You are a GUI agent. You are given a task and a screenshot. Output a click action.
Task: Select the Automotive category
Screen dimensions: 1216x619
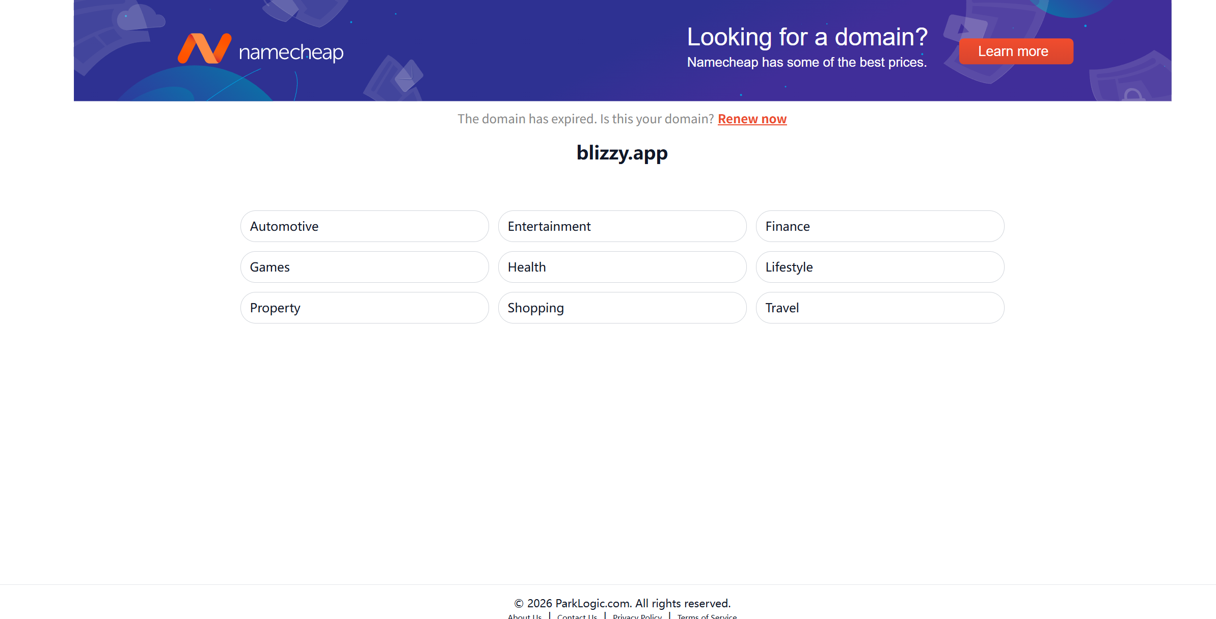364,226
